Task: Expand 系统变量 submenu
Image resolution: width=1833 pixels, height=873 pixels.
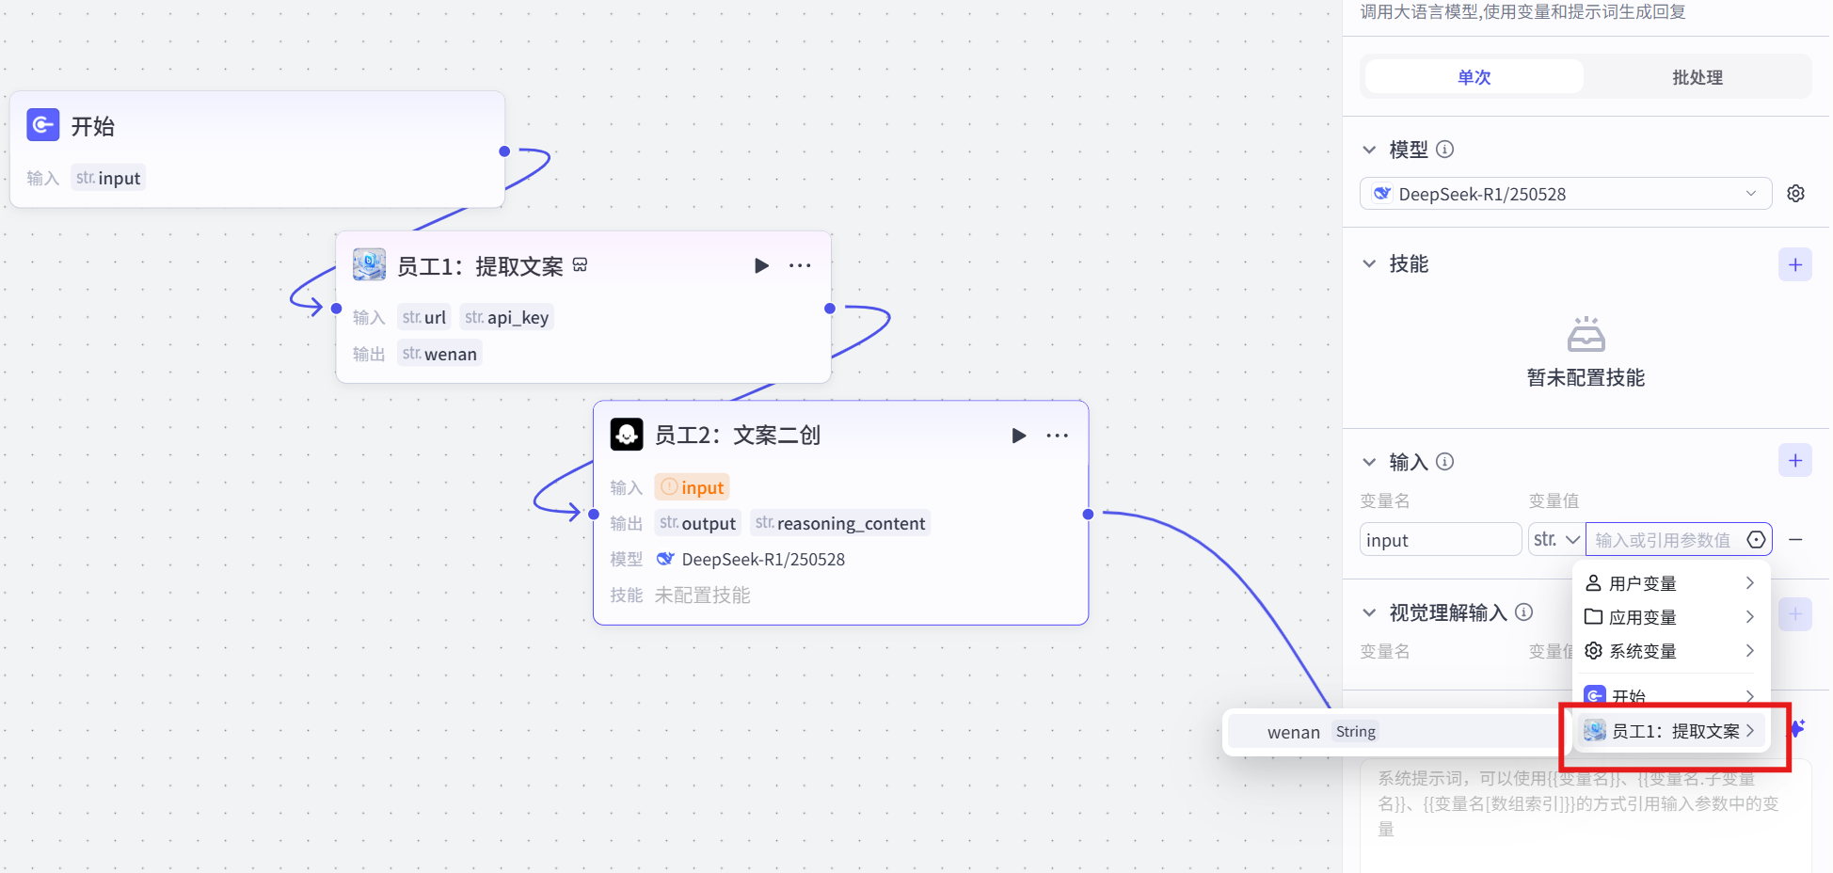Action: coord(1671,651)
